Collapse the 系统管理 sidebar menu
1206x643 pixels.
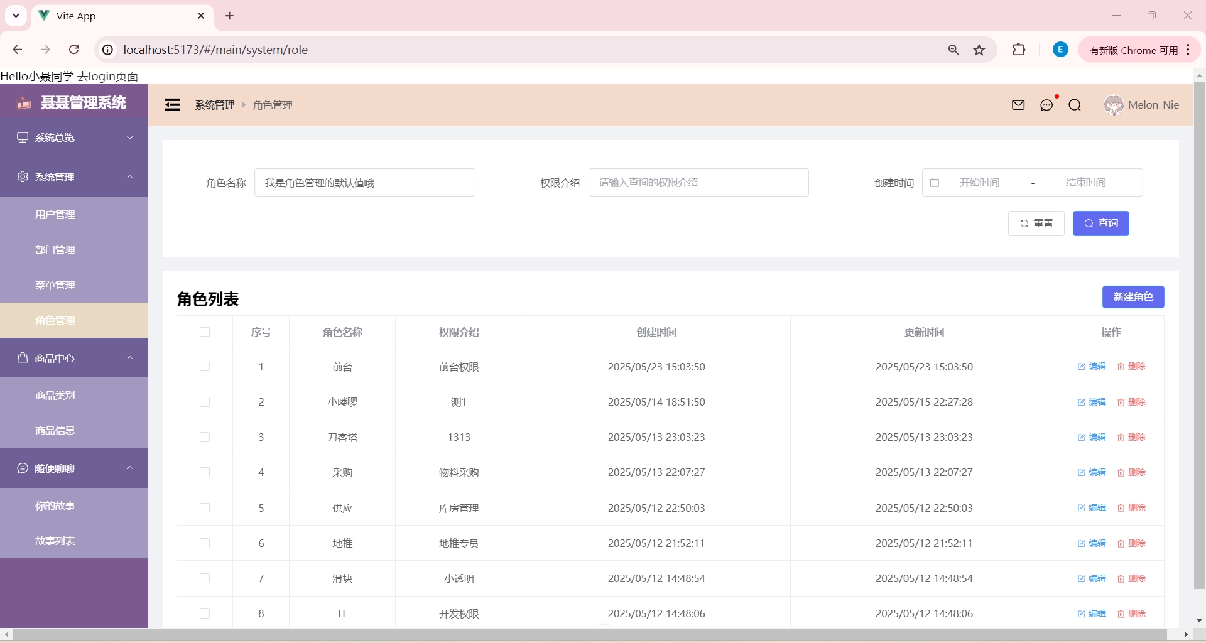pos(74,177)
